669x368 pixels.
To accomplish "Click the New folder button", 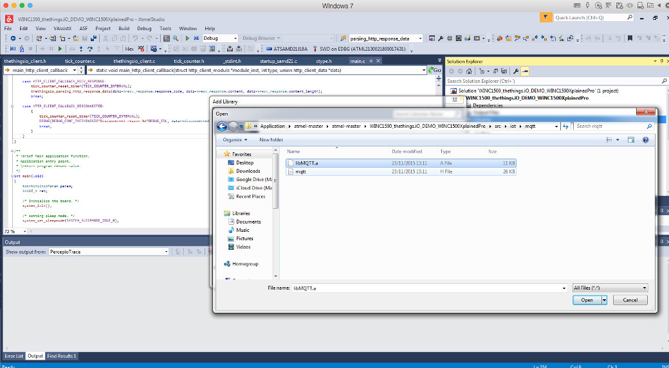I will pos(271,140).
